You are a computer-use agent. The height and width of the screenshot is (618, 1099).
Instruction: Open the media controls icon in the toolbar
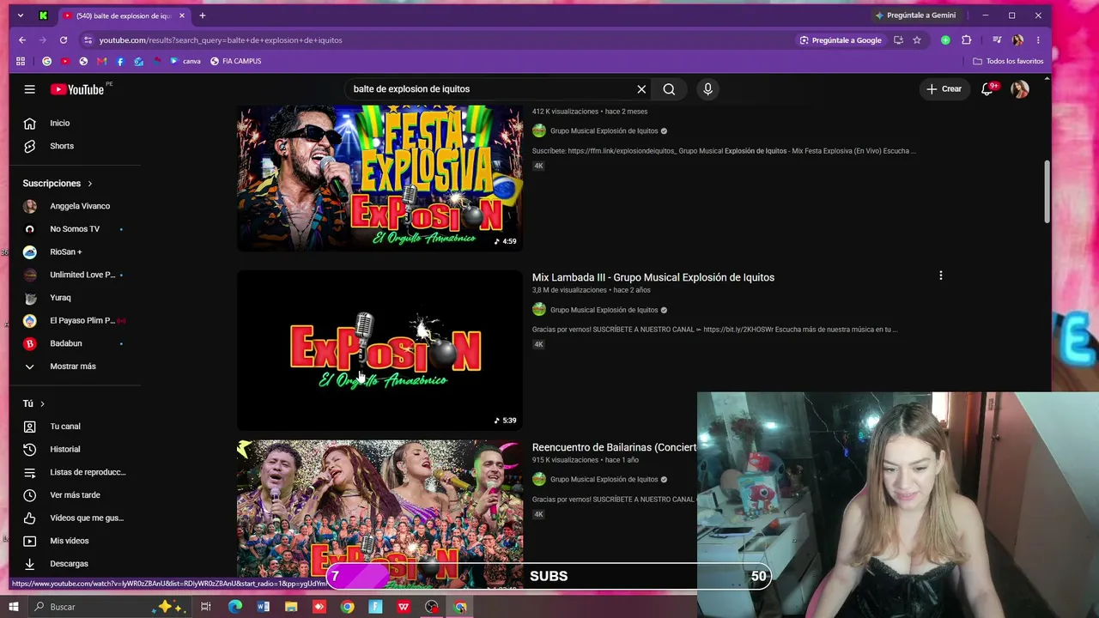point(997,40)
